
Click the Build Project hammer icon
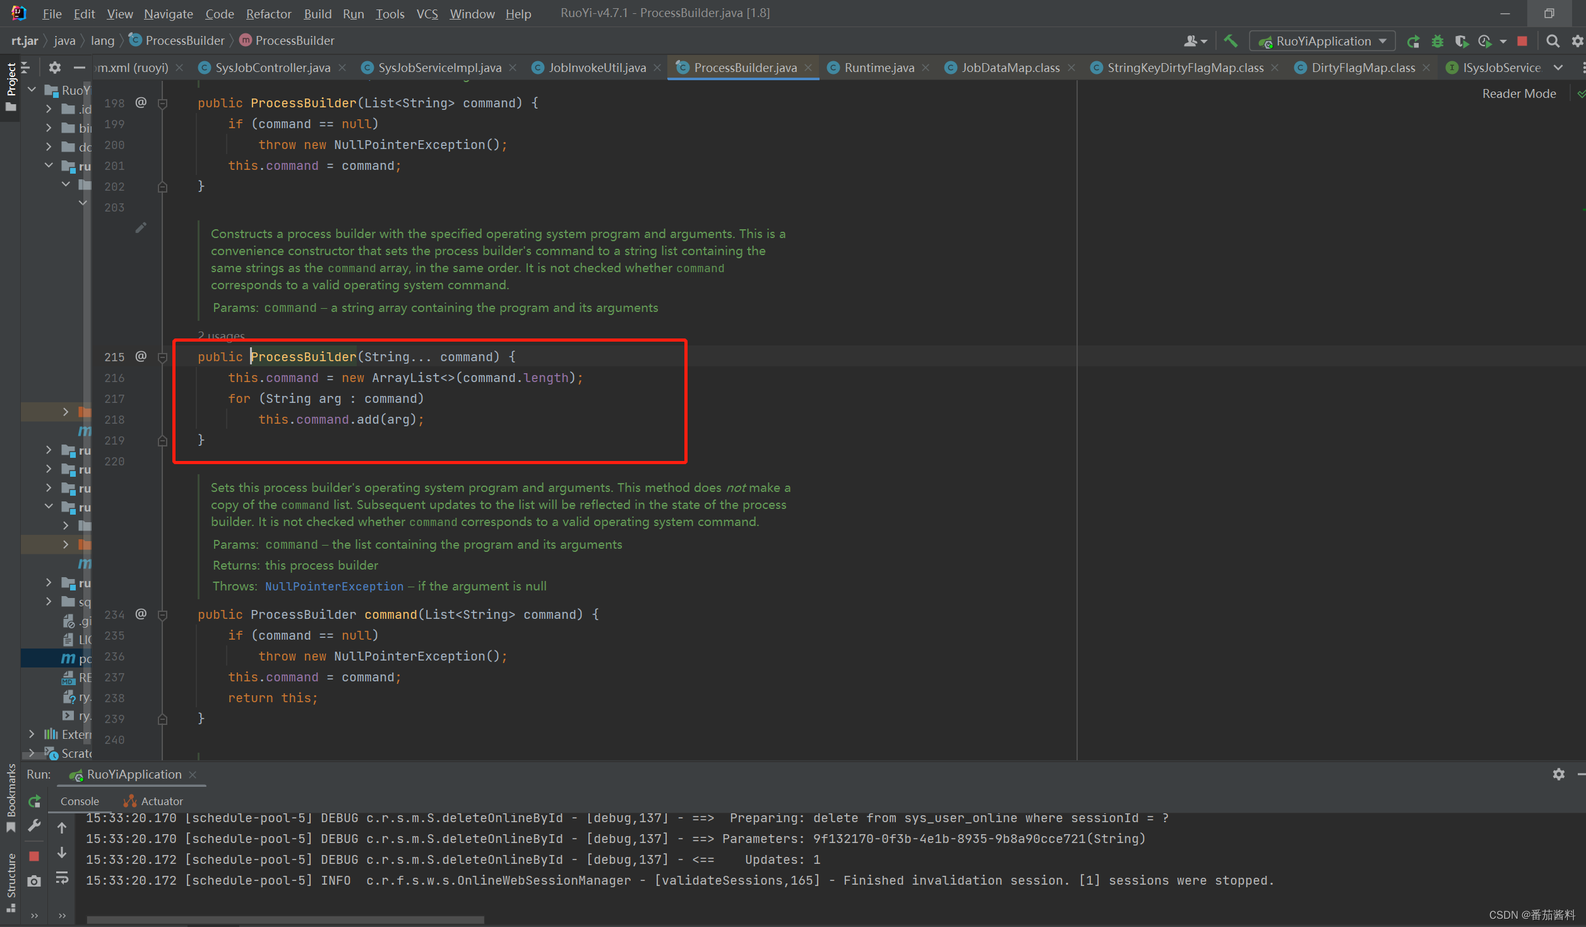pyautogui.click(x=1230, y=41)
